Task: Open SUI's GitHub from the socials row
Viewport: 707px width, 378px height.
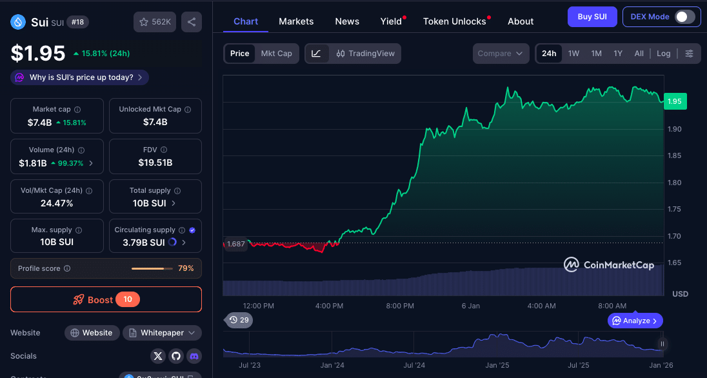Action: pyautogui.click(x=175, y=355)
